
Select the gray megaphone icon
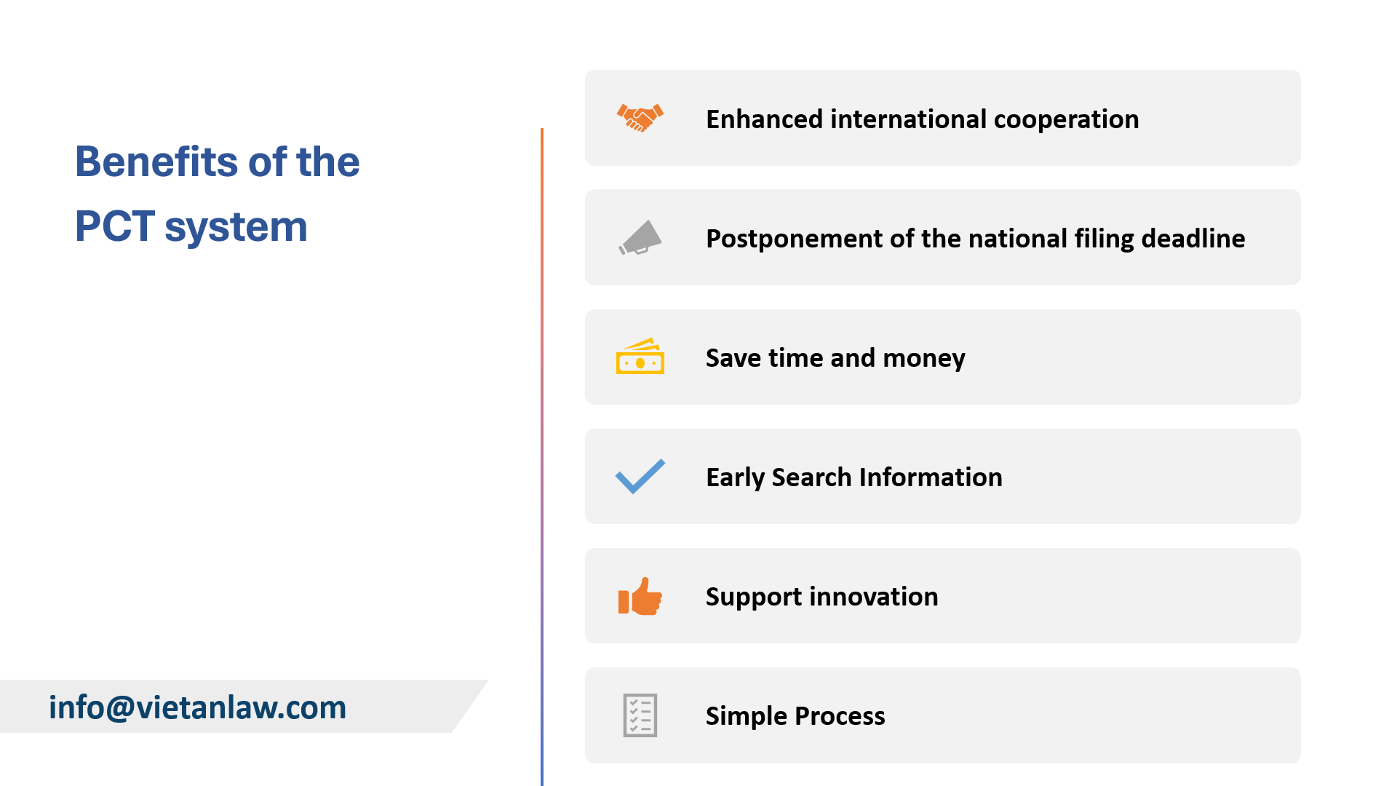(640, 238)
